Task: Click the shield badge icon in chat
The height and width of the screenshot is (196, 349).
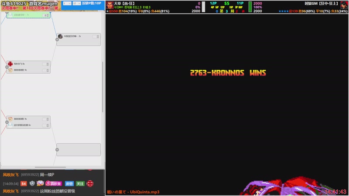Action: click(32, 183)
